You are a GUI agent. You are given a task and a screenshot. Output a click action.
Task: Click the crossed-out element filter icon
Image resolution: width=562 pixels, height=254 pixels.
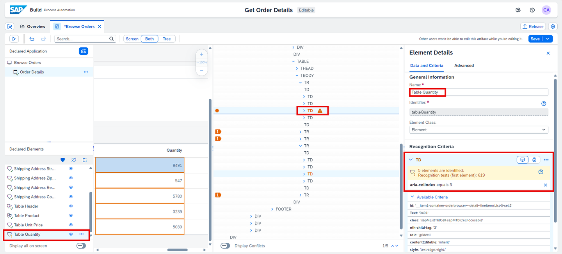point(74,160)
